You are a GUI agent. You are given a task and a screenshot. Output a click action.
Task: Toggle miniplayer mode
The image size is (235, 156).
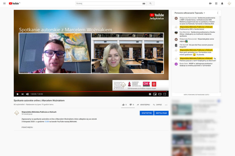(155, 94)
